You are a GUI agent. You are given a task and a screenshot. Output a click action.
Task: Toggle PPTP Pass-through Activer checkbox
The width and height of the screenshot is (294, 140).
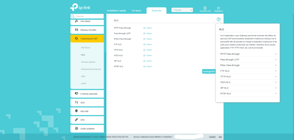144,28
